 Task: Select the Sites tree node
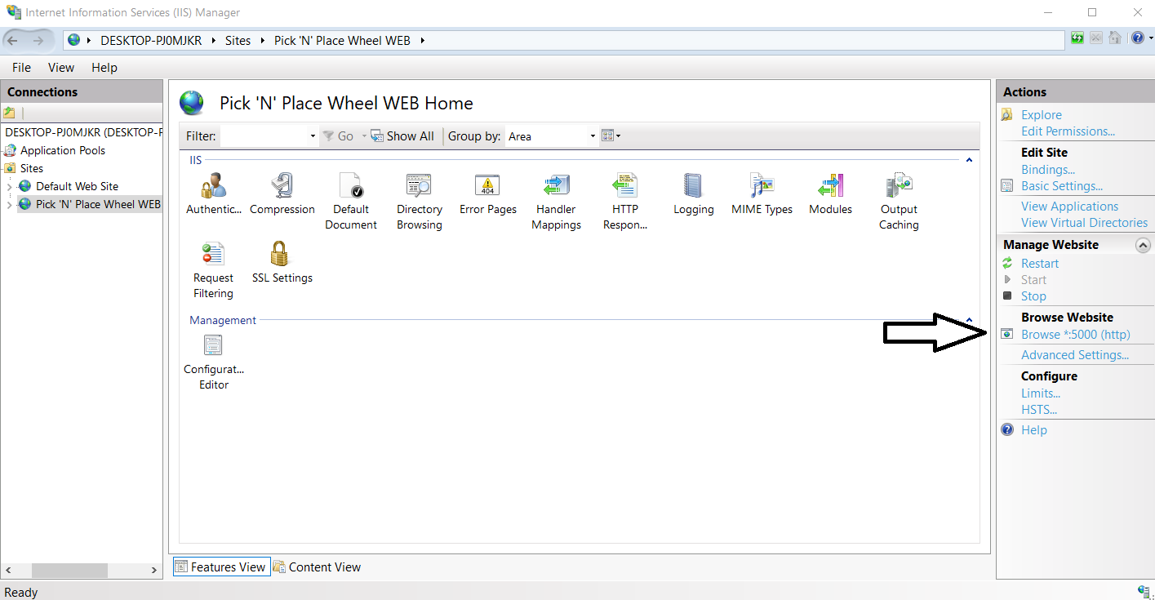click(32, 168)
